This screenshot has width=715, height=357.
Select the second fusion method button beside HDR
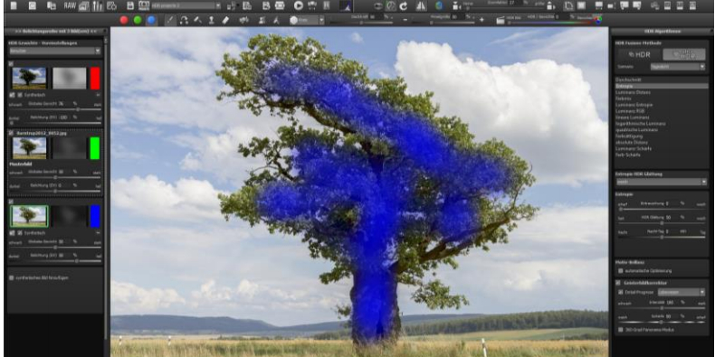click(683, 54)
